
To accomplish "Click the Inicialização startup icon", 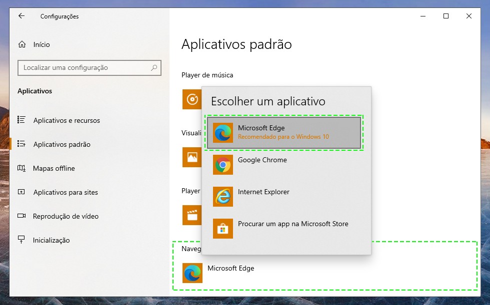I will coord(21,240).
